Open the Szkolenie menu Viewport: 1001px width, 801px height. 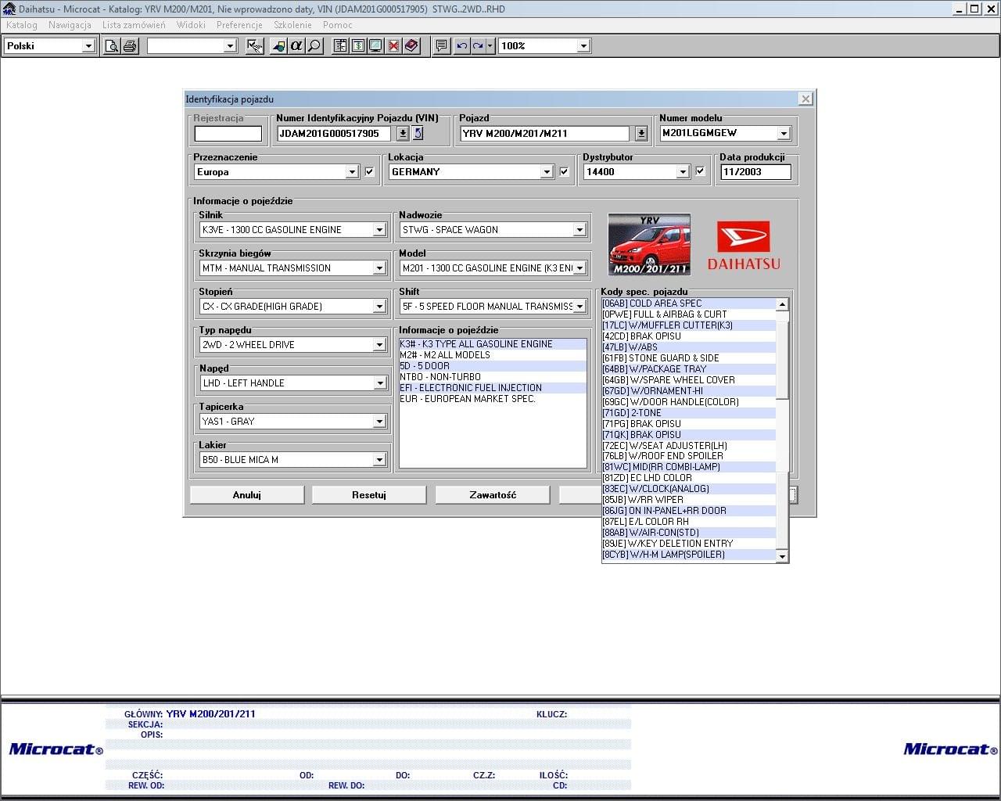coord(292,25)
